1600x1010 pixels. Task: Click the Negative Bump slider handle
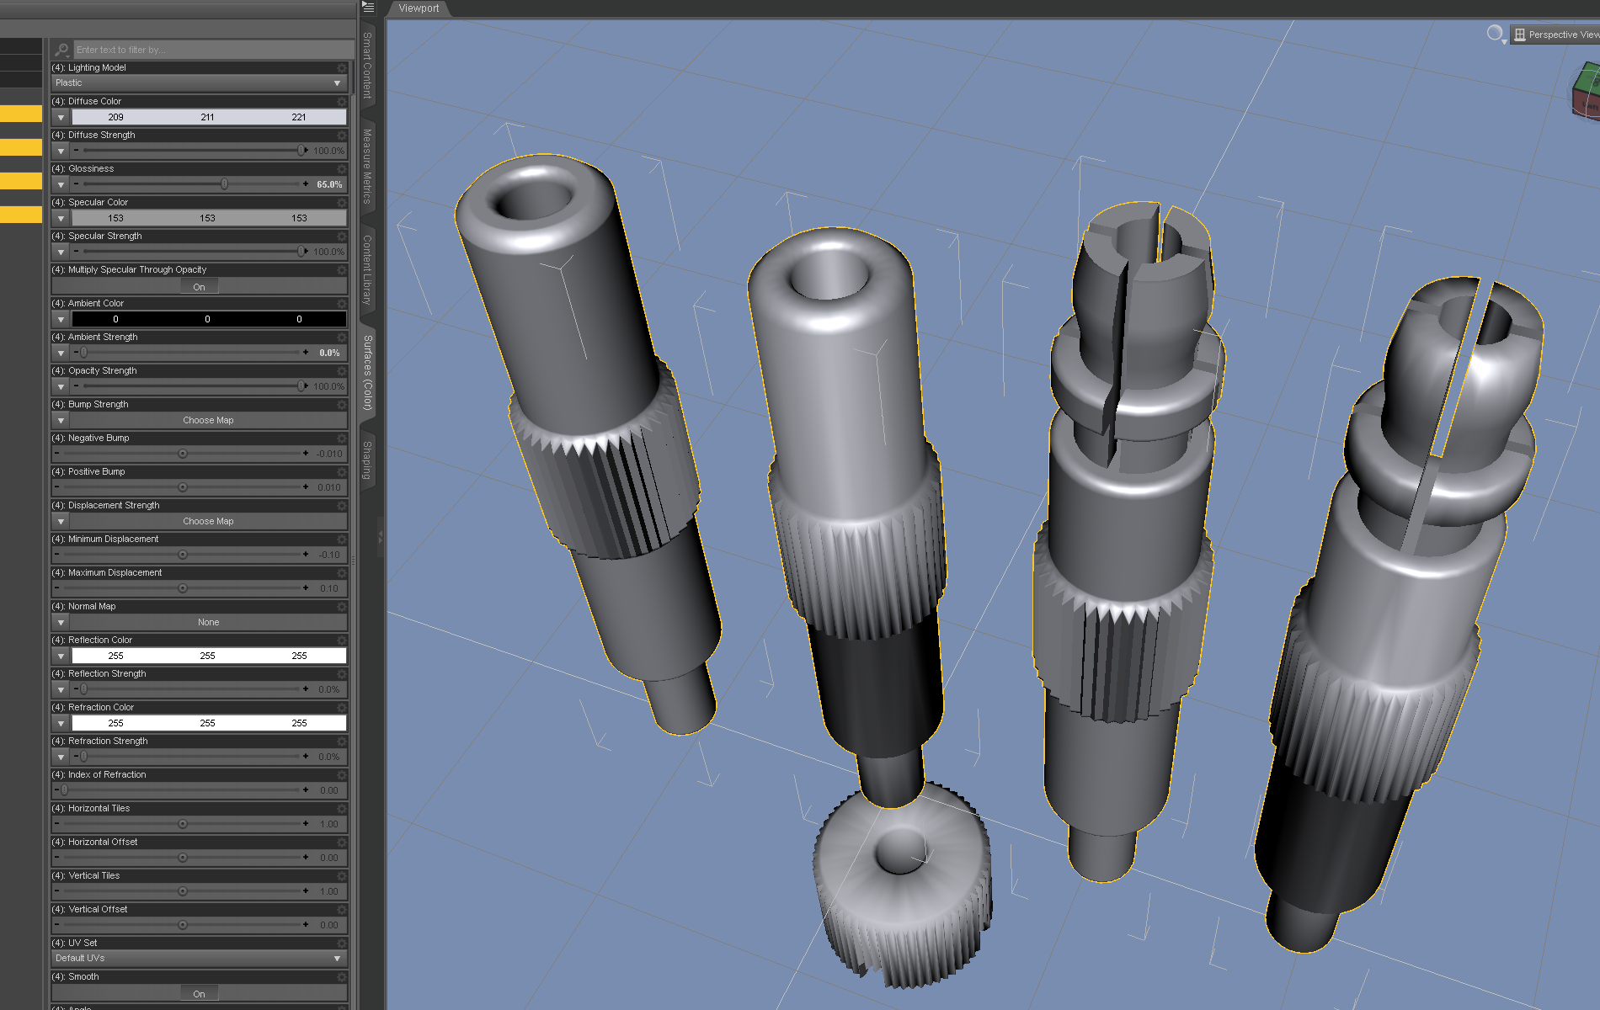coord(183,453)
